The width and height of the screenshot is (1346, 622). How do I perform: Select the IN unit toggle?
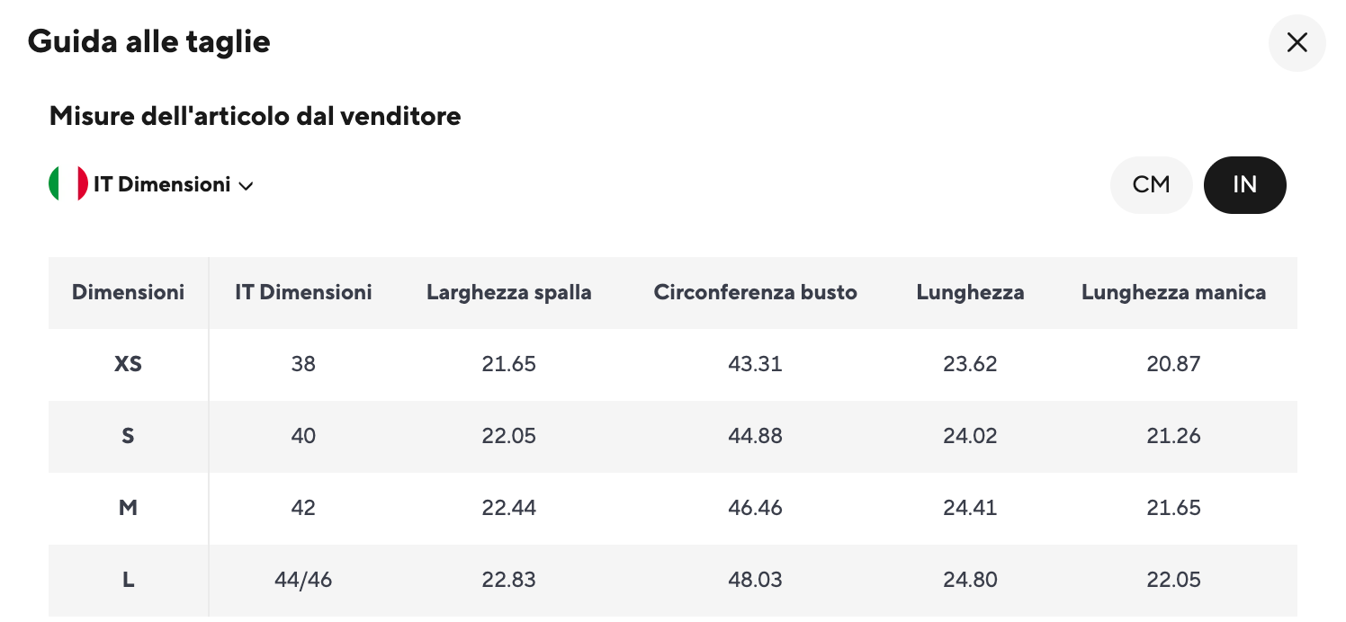(x=1244, y=185)
